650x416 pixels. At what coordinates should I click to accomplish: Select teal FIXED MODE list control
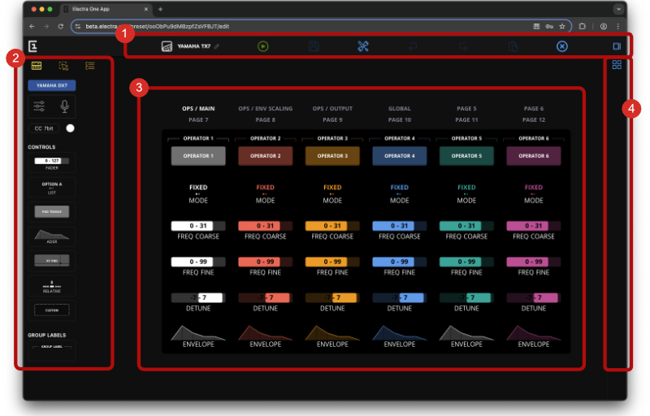coord(466,193)
